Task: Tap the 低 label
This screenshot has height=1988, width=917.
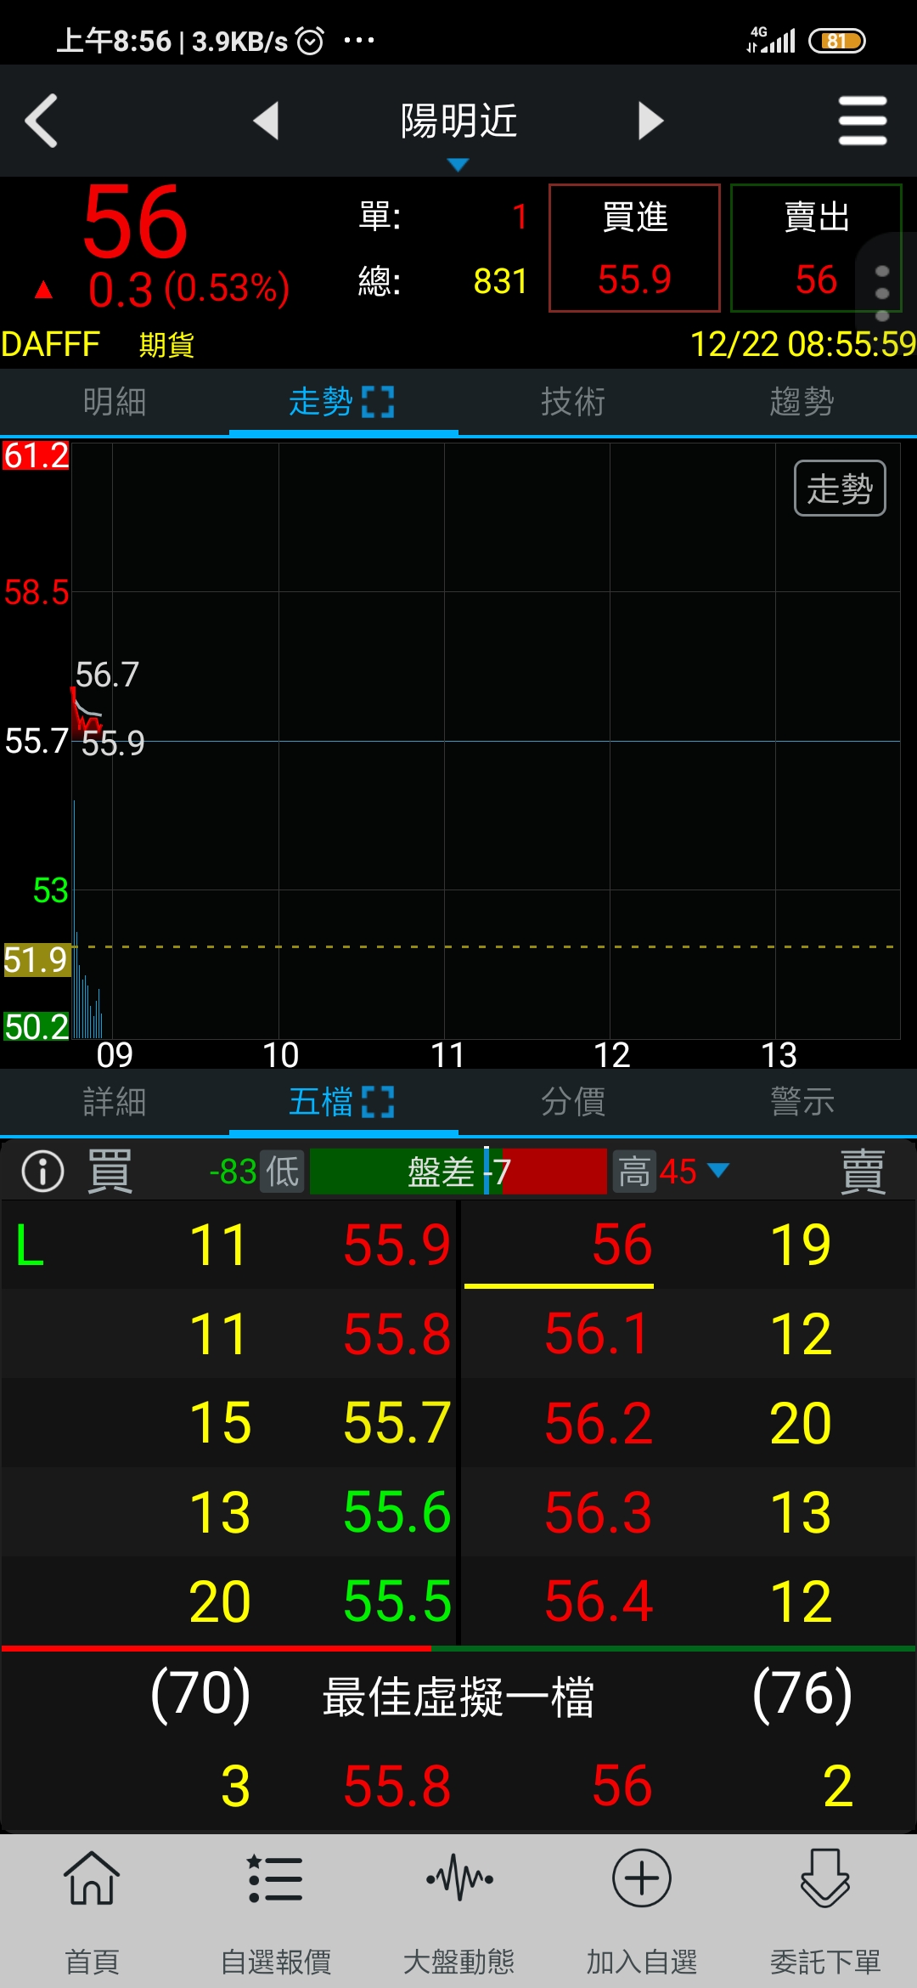Action: click(282, 1172)
